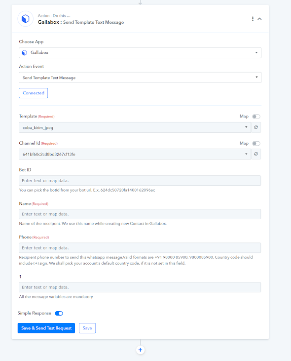The width and height of the screenshot is (291, 361).
Task: Refresh the Template field list
Action: [256, 127]
